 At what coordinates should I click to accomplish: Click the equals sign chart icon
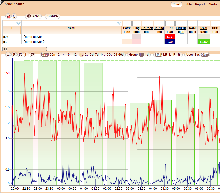point(8,55)
